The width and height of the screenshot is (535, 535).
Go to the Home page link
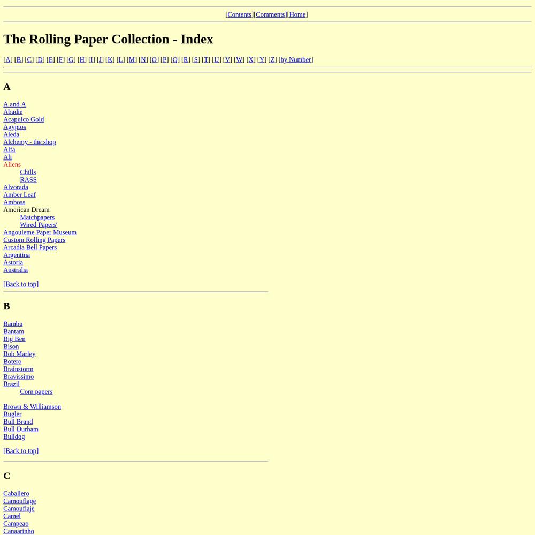[x=297, y=14]
